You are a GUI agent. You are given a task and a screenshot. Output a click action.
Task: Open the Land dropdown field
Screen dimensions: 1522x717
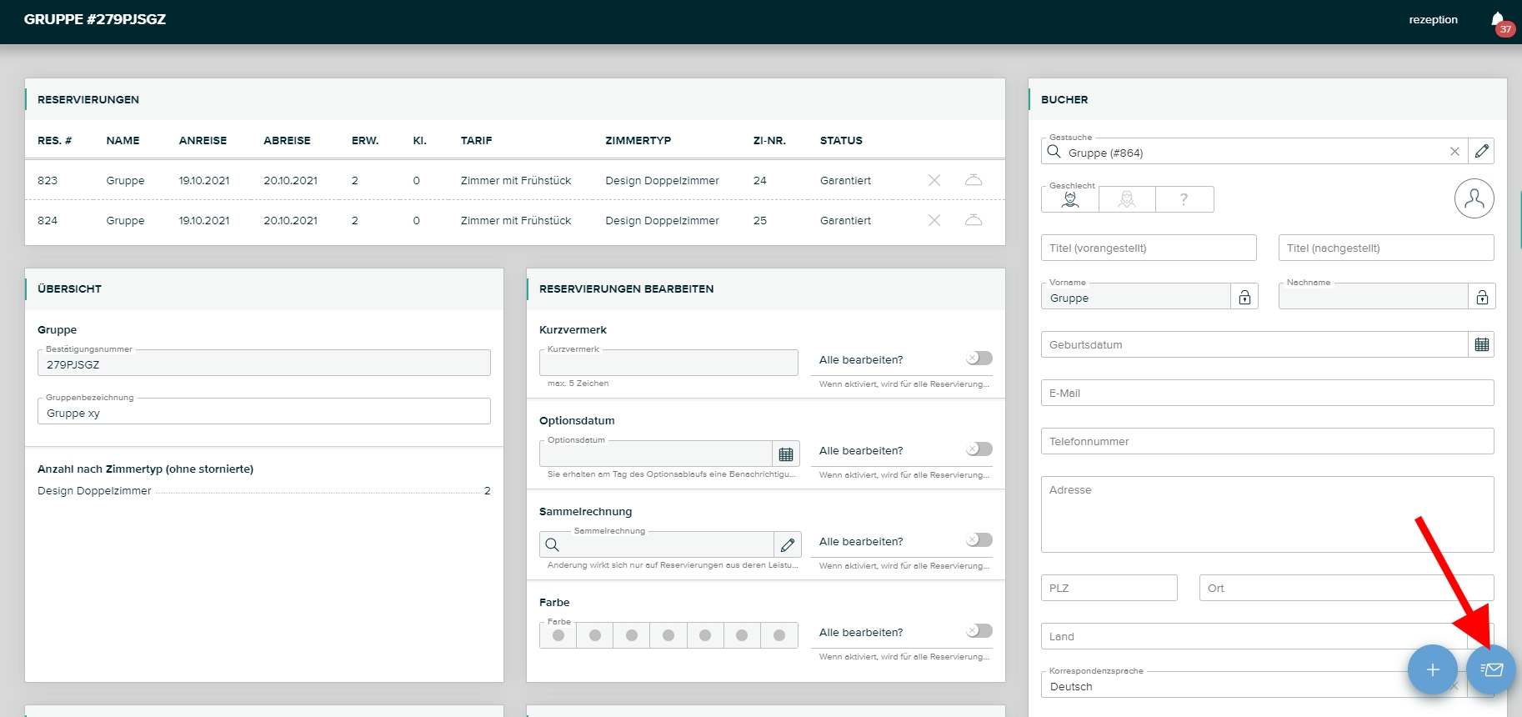(x=1234, y=636)
